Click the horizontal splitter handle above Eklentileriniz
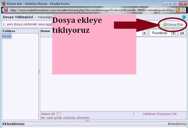188x128 pixels. 87,121
